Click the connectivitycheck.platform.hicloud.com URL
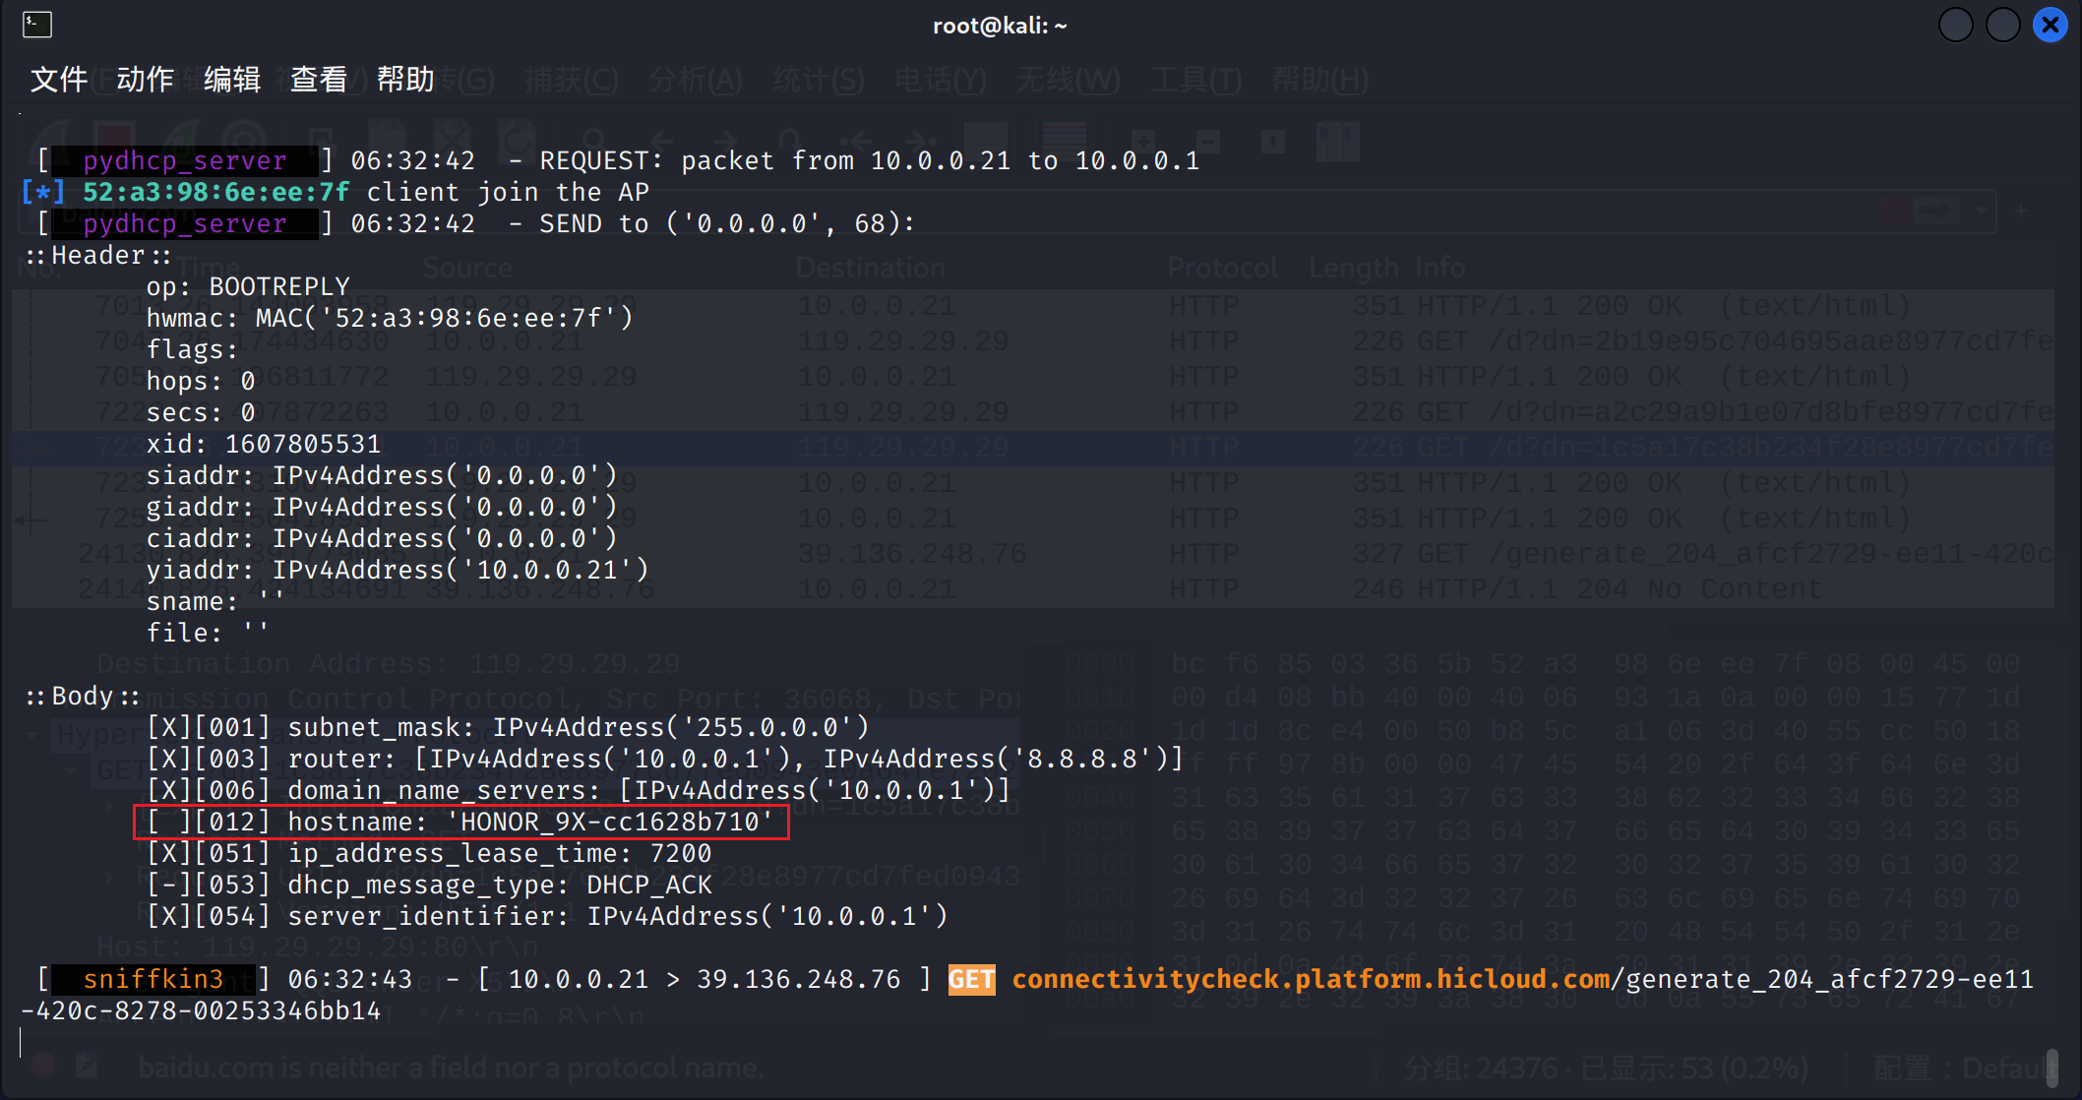The height and width of the screenshot is (1100, 2082). (x=1311, y=979)
